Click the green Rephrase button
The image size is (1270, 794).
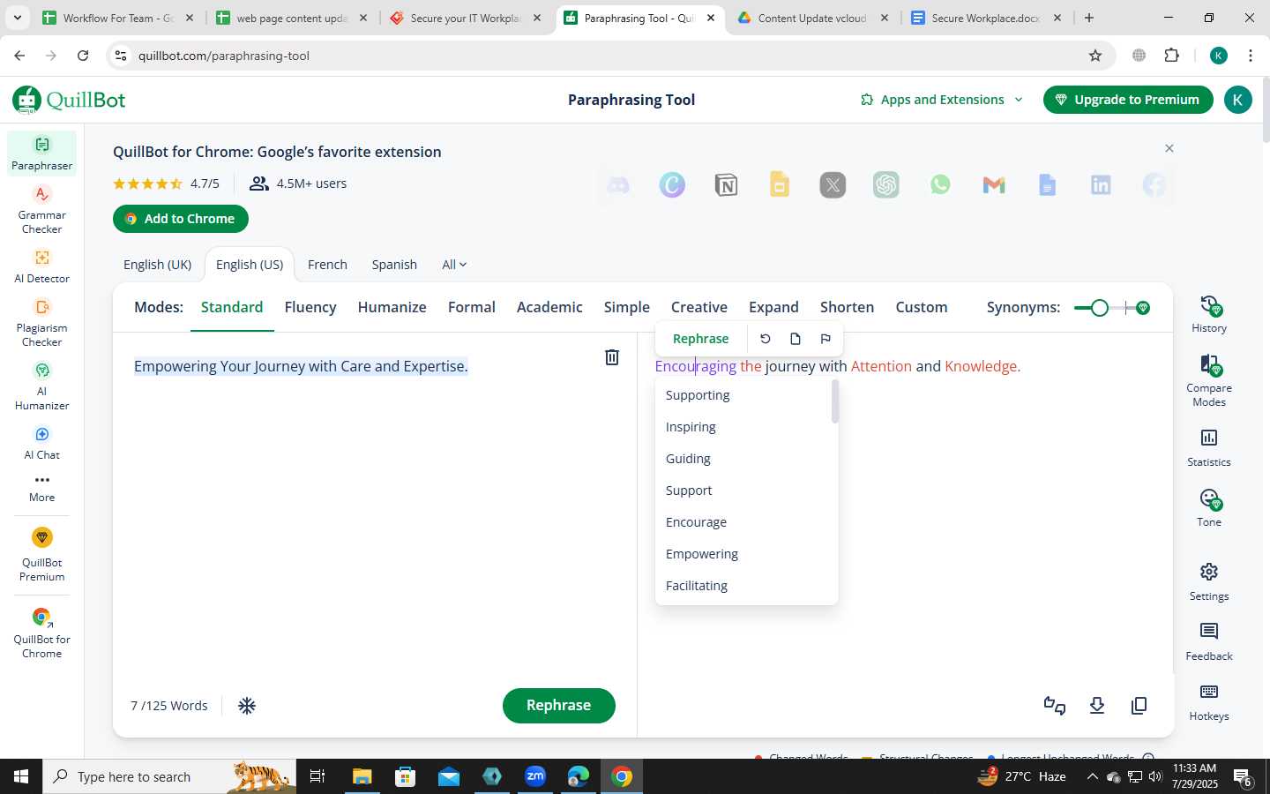558,705
